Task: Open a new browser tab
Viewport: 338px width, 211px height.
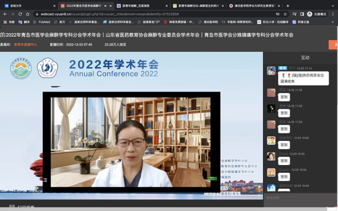Action: tap(288, 6)
